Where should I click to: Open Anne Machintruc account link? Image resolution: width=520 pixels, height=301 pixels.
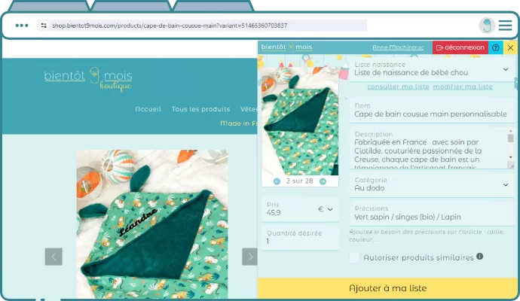398,47
